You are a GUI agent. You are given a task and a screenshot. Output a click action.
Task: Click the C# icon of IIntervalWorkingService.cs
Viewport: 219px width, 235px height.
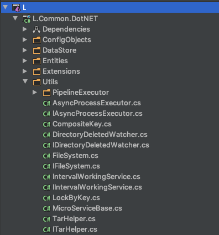(46, 188)
